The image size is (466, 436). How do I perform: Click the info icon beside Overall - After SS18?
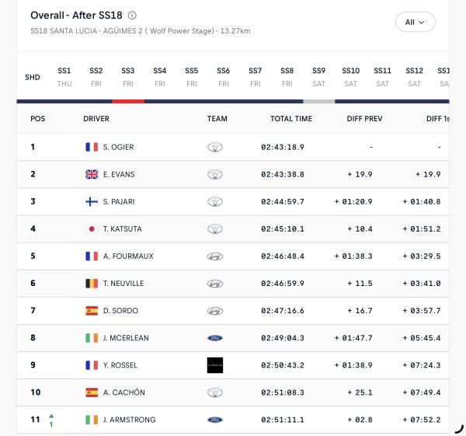(x=132, y=16)
